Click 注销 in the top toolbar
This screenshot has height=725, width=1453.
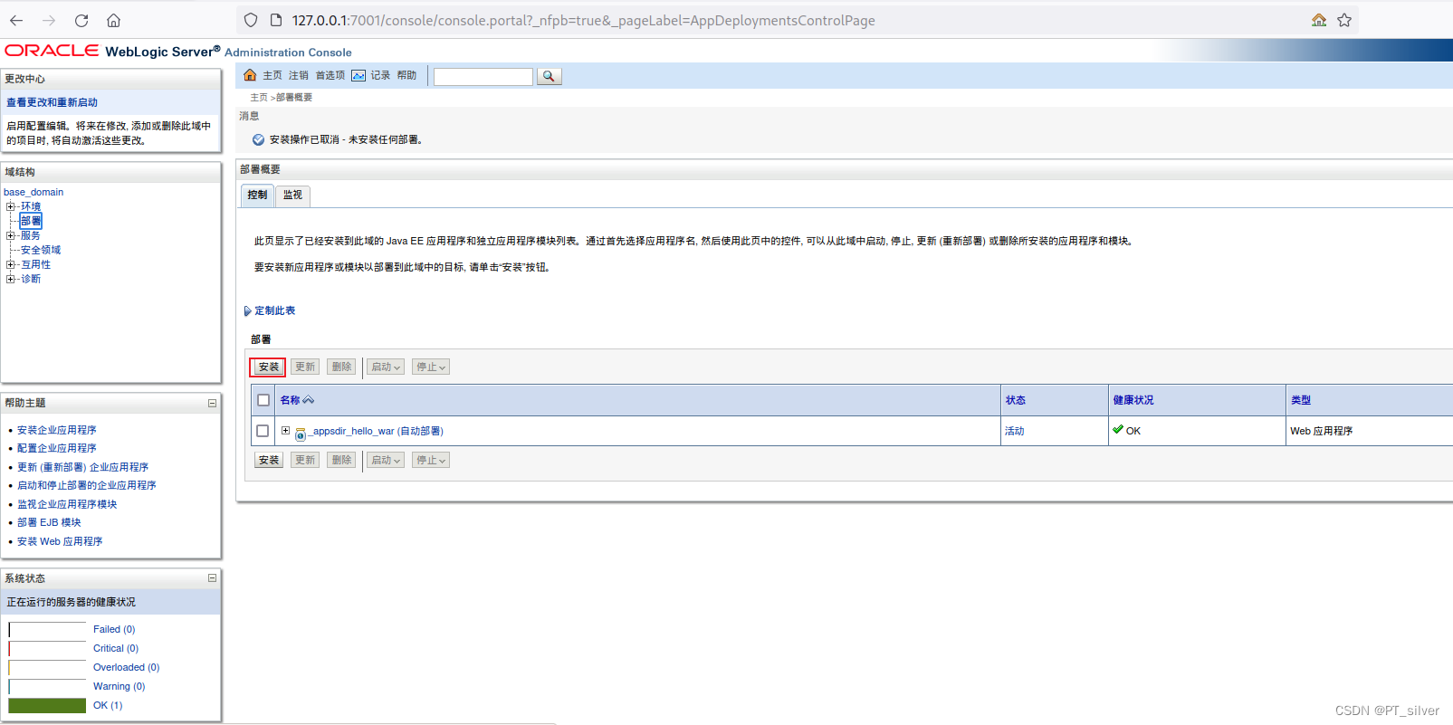coord(299,75)
